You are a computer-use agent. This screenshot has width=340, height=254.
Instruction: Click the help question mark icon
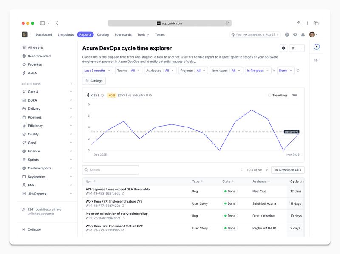(x=287, y=35)
